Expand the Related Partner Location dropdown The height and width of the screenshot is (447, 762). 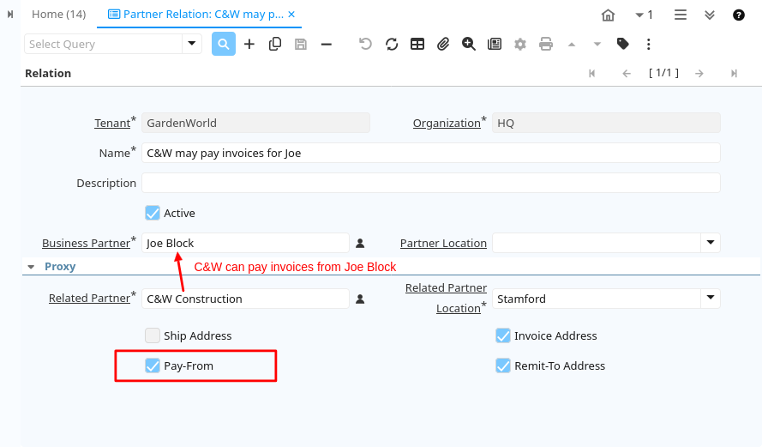[x=711, y=299]
